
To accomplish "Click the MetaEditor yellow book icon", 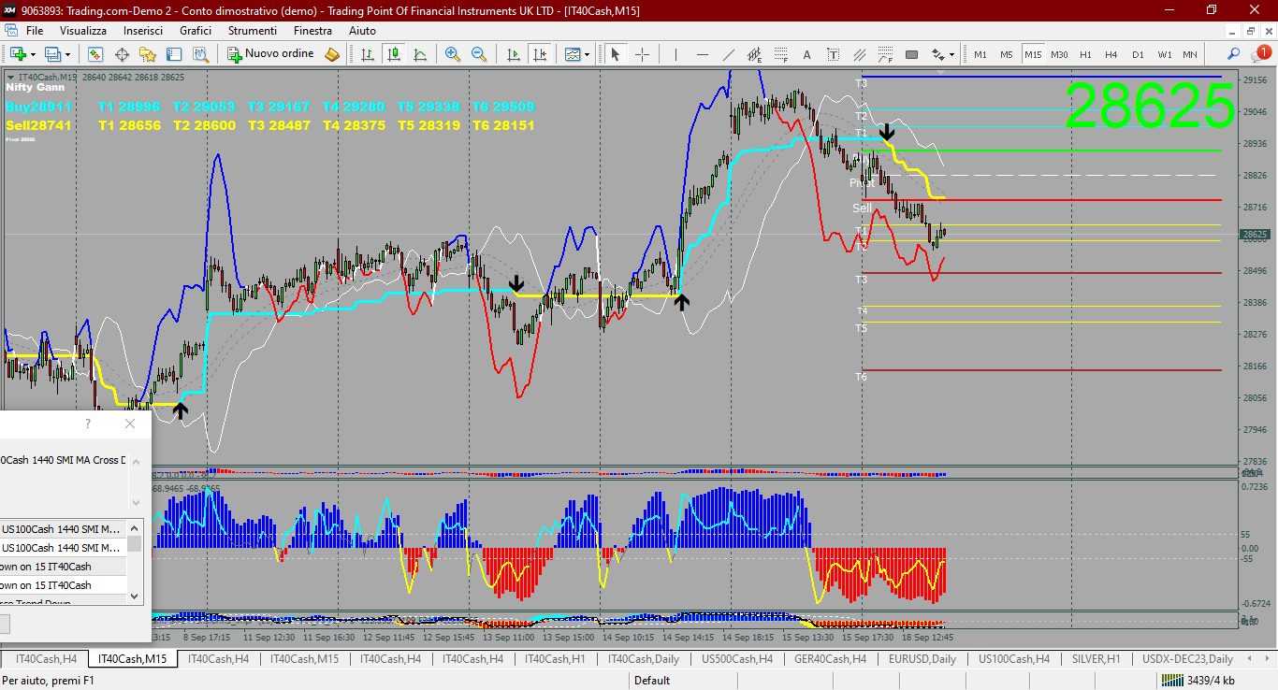I will [x=332, y=54].
